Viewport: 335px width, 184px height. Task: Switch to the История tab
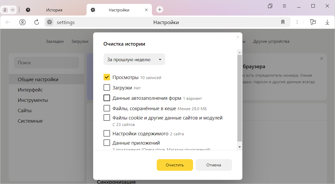click(54, 10)
